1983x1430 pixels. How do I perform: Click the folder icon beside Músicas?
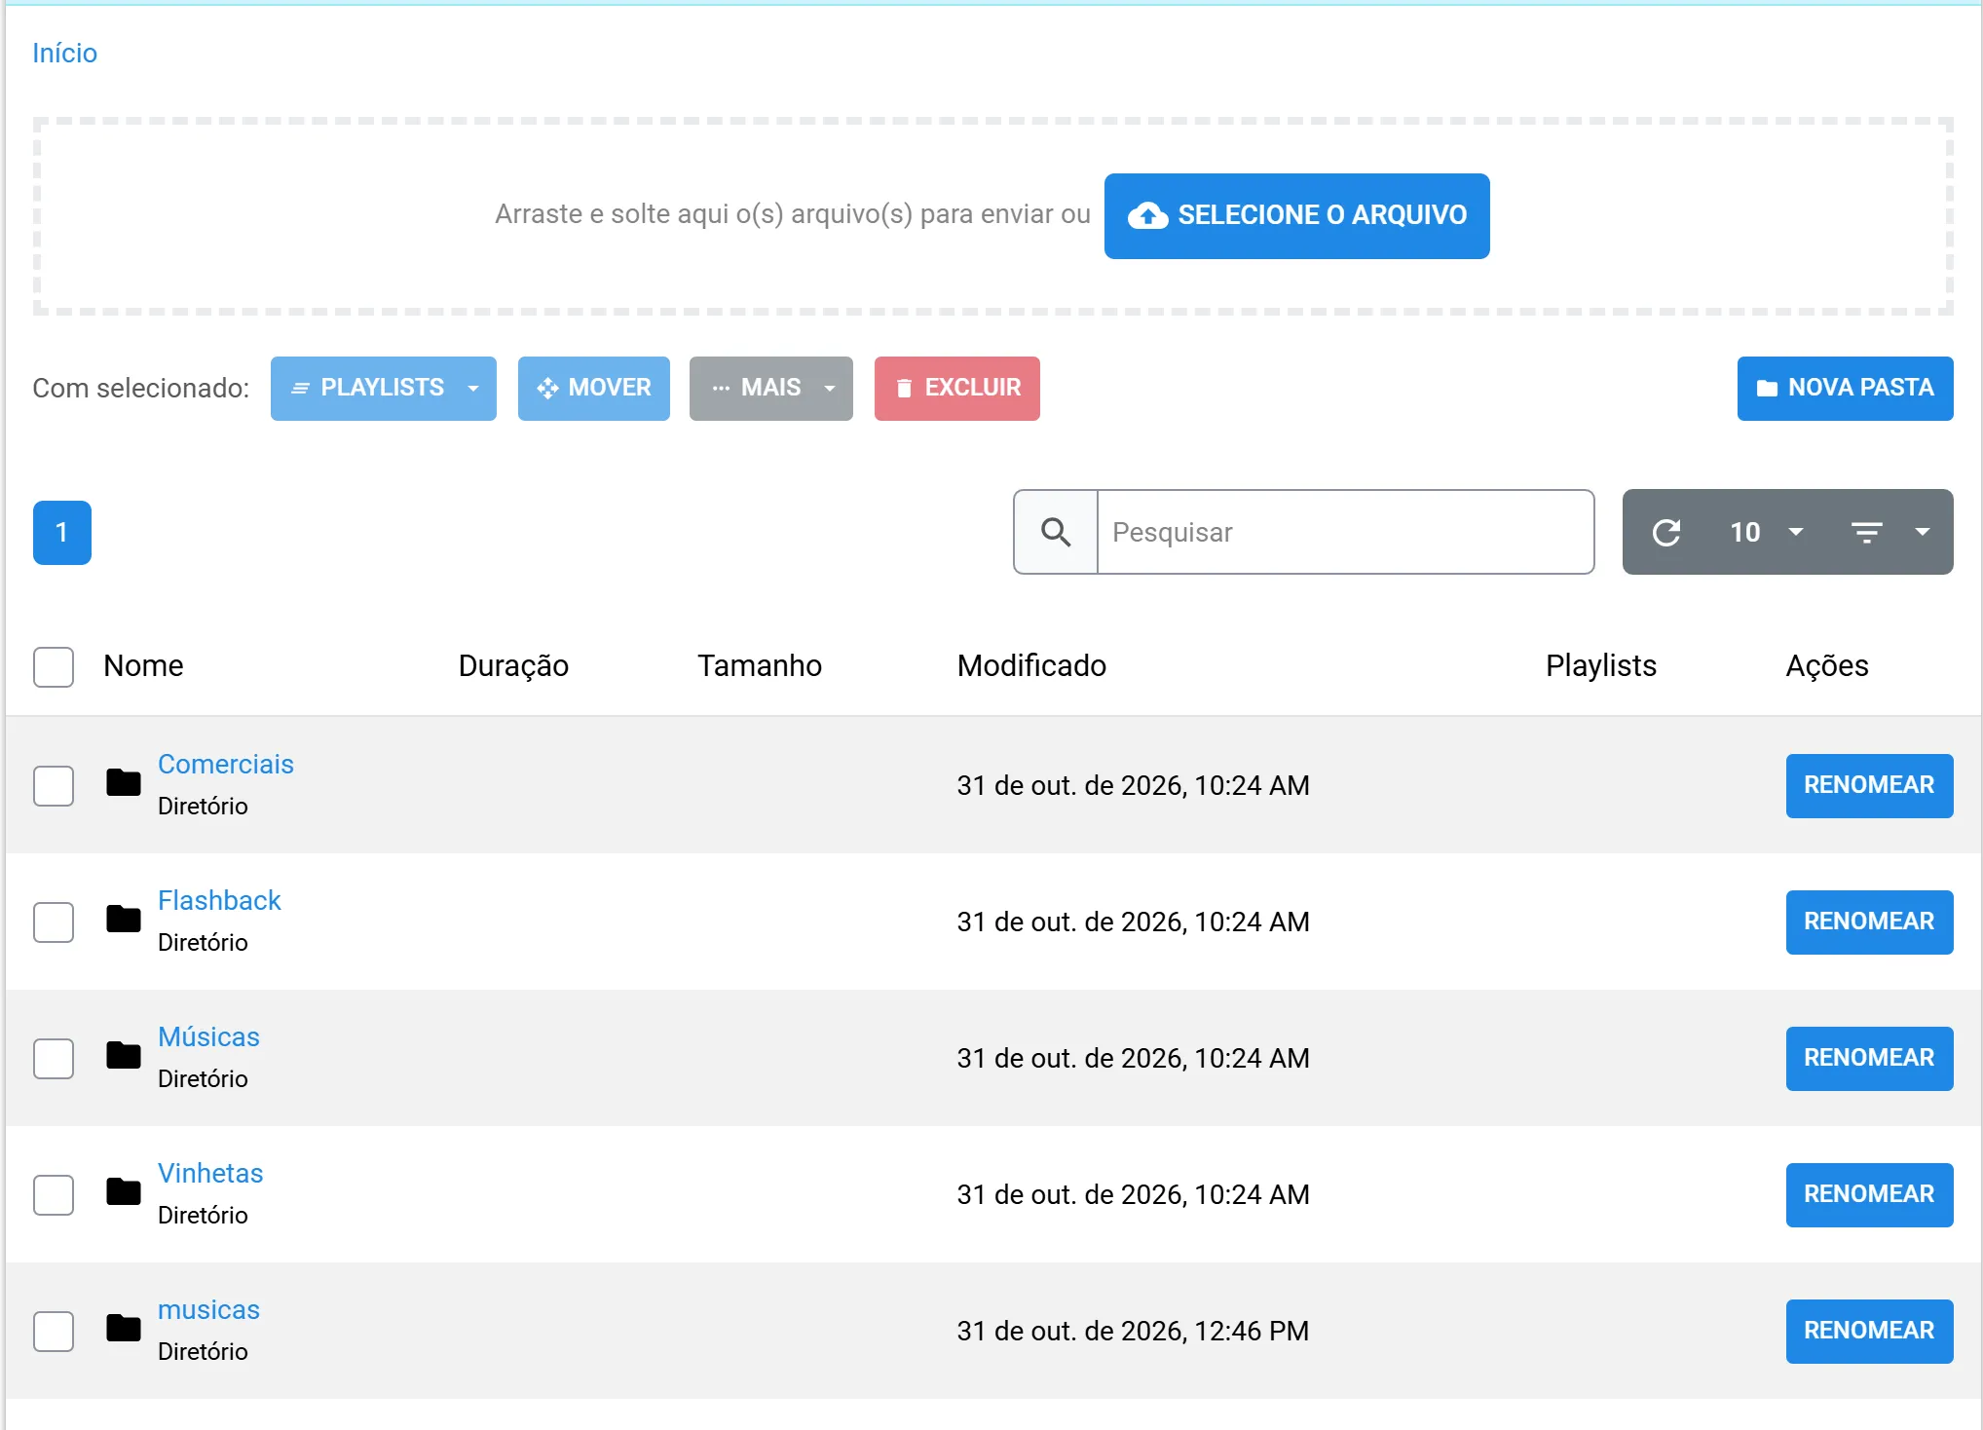click(x=124, y=1055)
